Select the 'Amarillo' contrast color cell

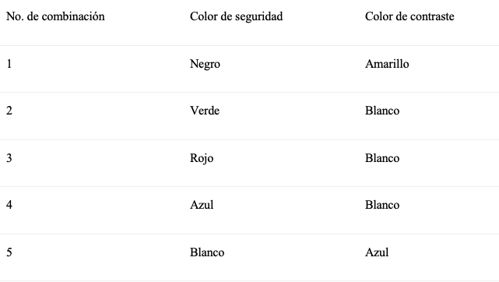[x=387, y=64]
